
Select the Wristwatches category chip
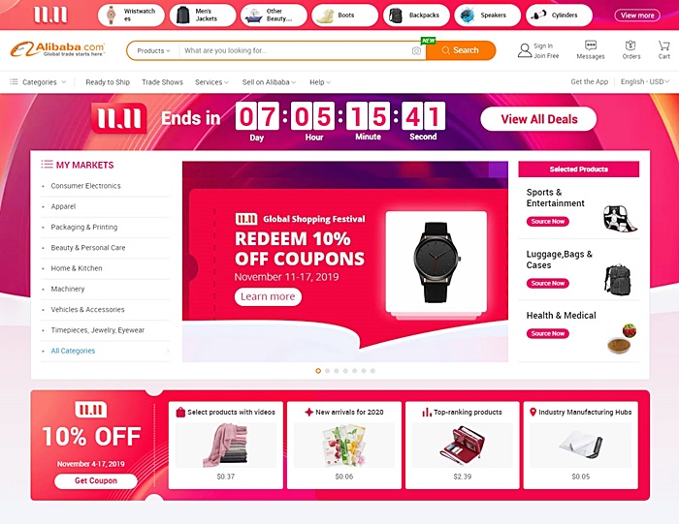(x=131, y=15)
